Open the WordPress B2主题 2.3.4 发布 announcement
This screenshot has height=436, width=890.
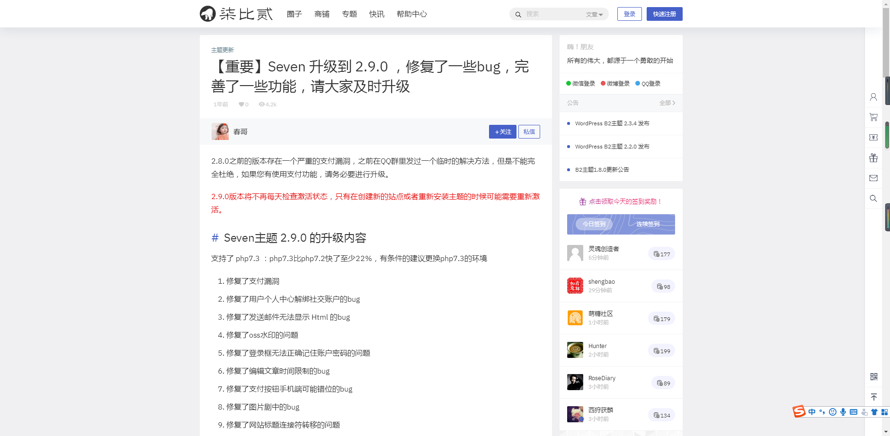point(612,123)
